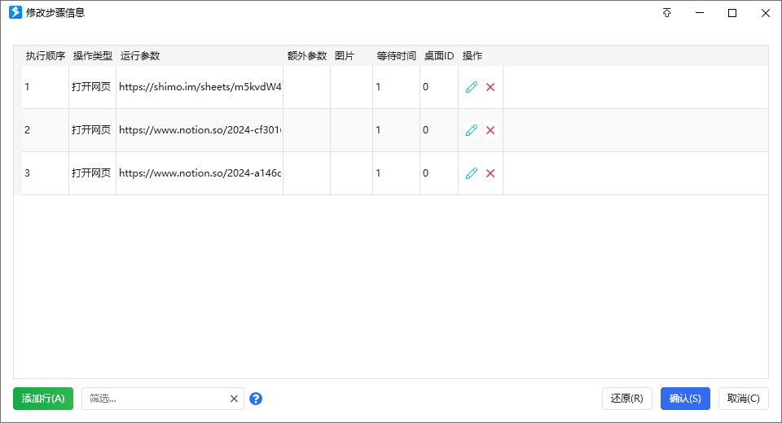Minimize the 修改步骤信息 window
This screenshot has width=782, height=423.
point(700,13)
